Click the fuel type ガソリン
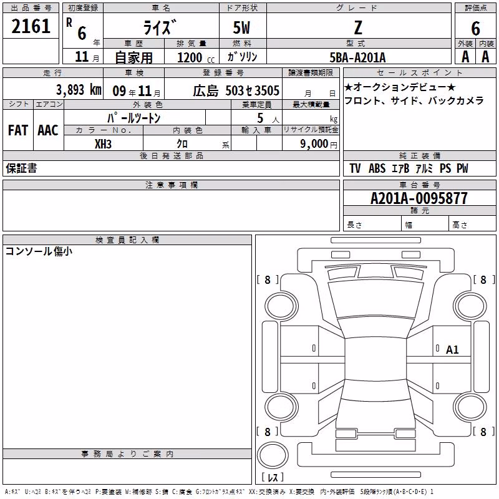 (x=242, y=57)
